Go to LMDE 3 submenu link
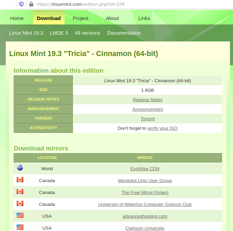233x231 pixels. [59, 33]
